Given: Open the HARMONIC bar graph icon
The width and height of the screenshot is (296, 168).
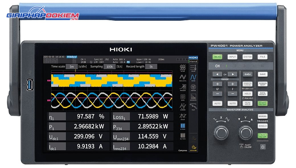Looking at the screenshot, I should coord(193,97).
